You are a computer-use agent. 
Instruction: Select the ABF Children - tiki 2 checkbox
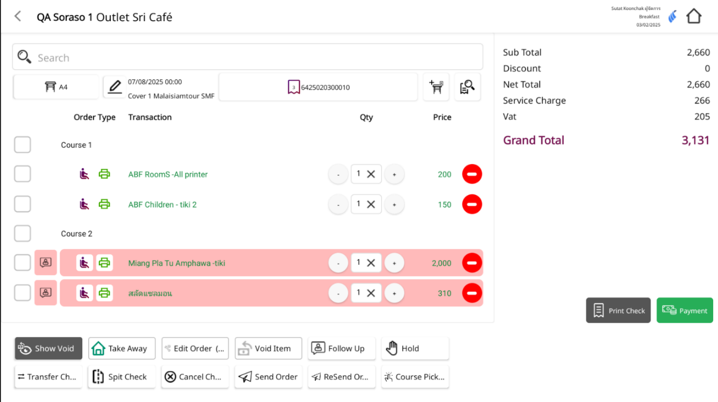tap(22, 204)
